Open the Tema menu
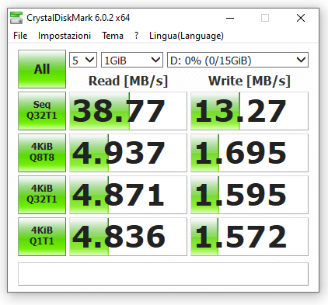The image size is (328, 305). (x=113, y=36)
